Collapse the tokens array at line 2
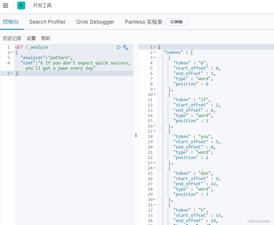 pyautogui.click(x=155, y=53)
